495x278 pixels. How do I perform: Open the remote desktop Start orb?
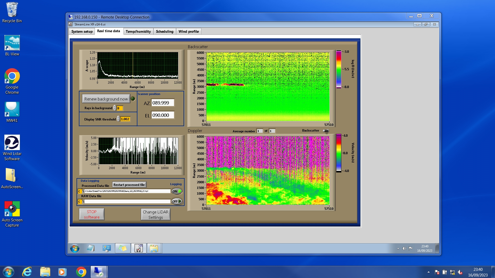(x=75, y=248)
